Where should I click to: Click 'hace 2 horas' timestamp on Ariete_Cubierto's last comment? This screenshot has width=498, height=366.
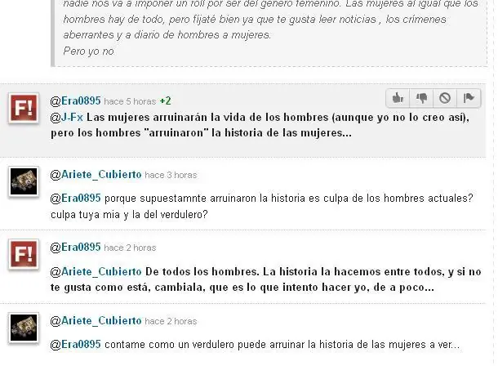[171, 321]
